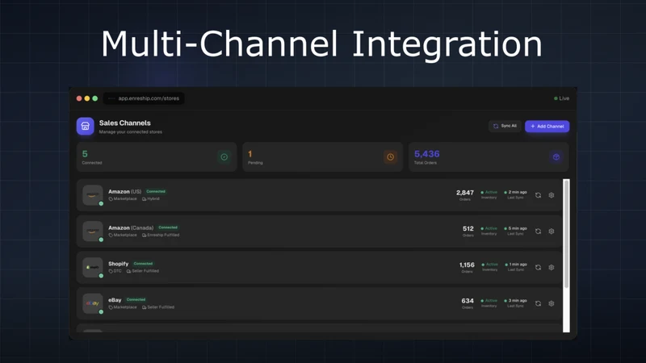Click the 1 min ago last sync
This screenshot has height=363, width=646.
(516, 265)
